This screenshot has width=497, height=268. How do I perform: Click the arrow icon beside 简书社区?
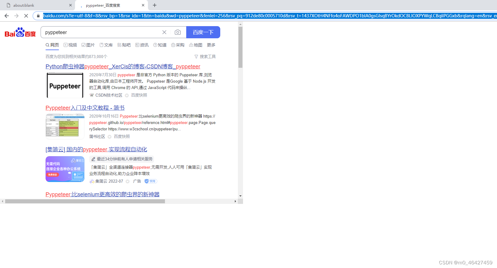pos(110,137)
